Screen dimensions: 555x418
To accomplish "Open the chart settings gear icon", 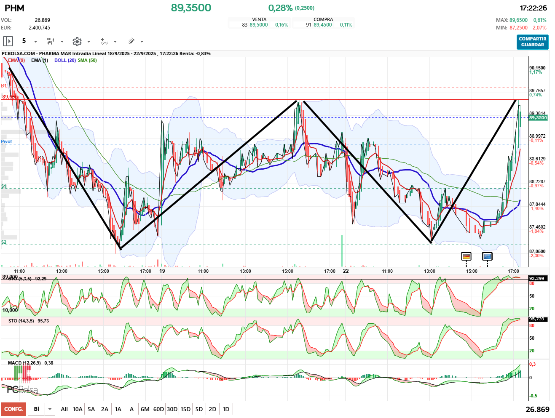I will pos(77,41).
